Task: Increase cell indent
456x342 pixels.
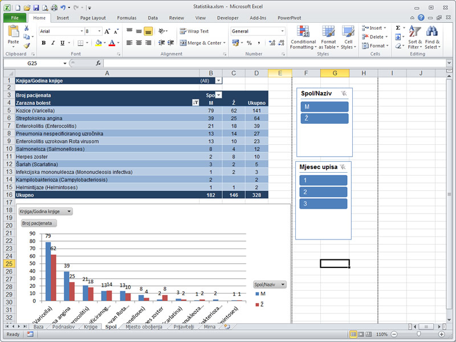Action: [171, 43]
